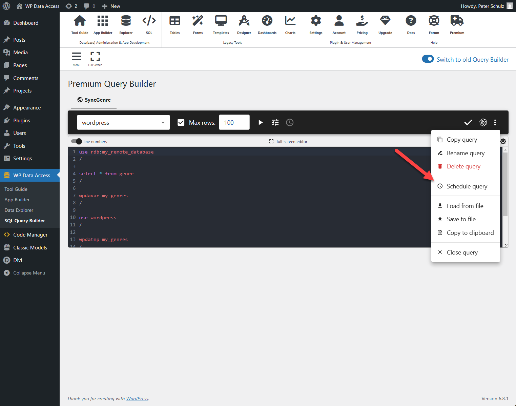Open the Forms magic wand icon
The height and width of the screenshot is (406, 516).
pos(198,21)
